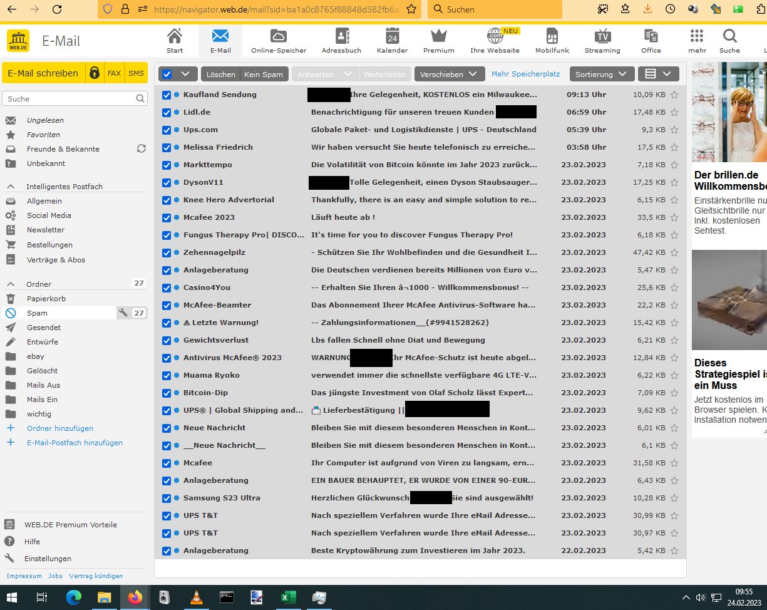Open the Newsletter category

click(x=46, y=230)
